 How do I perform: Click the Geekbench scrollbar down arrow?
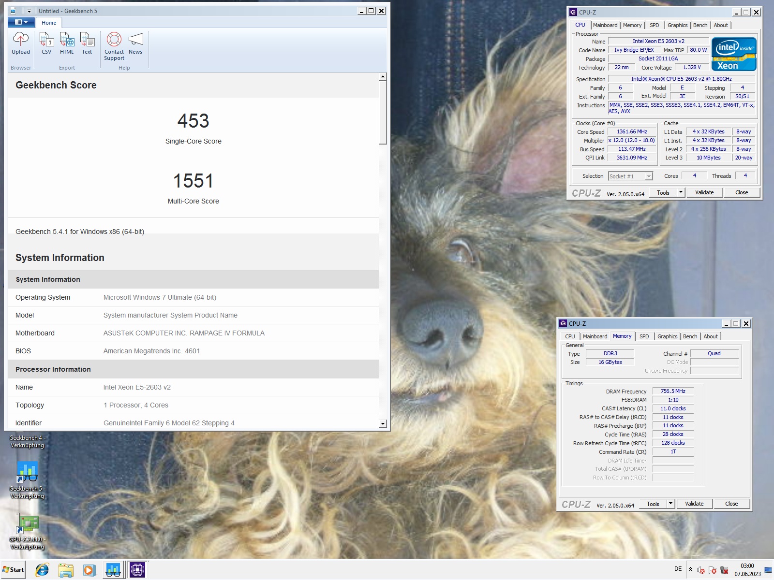(383, 424)
